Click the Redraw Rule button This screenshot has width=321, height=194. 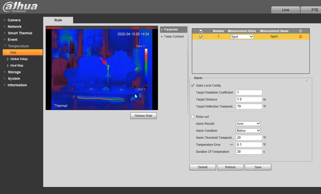tap(143, 116)
